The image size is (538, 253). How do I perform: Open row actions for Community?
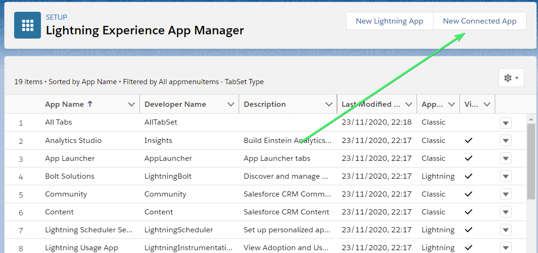tap(506, 194)
